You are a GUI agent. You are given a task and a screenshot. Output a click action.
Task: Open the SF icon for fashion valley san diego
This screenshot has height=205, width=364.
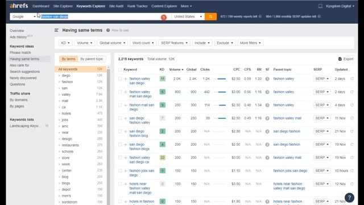click(x=267, y=79)
